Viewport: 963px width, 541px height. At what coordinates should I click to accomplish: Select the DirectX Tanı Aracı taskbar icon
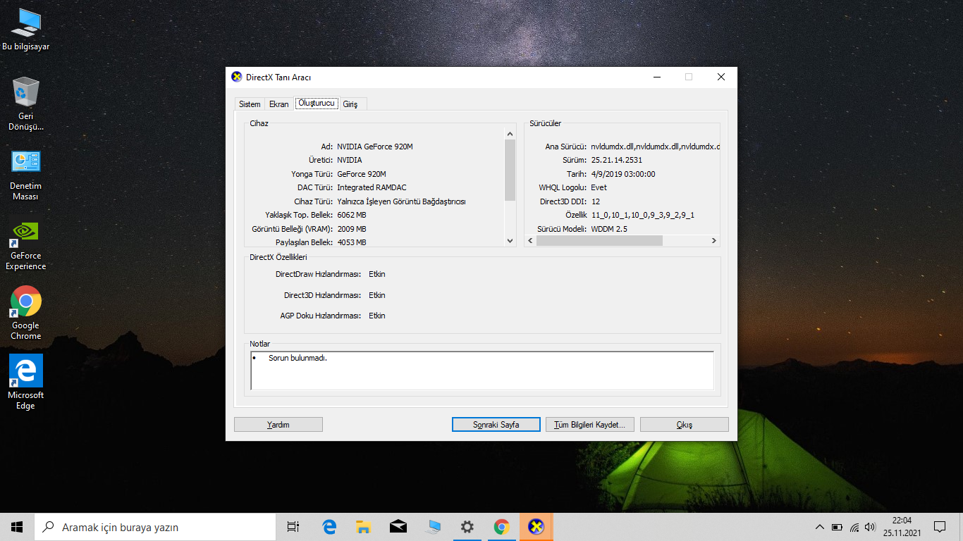[536, 527]
